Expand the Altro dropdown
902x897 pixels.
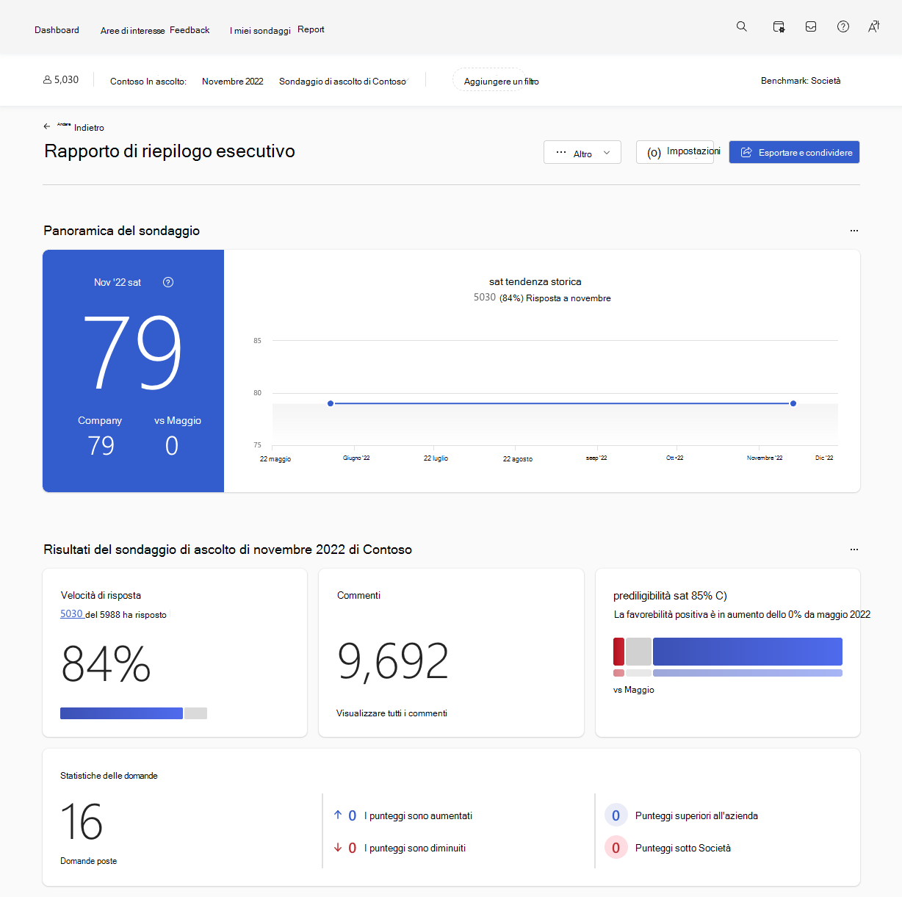tap(582, 153)
